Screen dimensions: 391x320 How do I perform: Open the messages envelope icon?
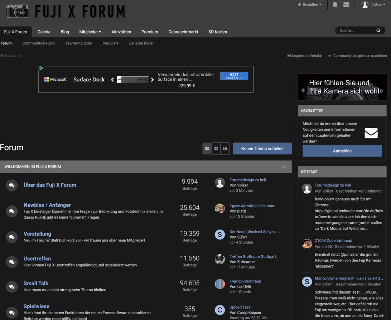pyautogui.click(x=346, y=5)
